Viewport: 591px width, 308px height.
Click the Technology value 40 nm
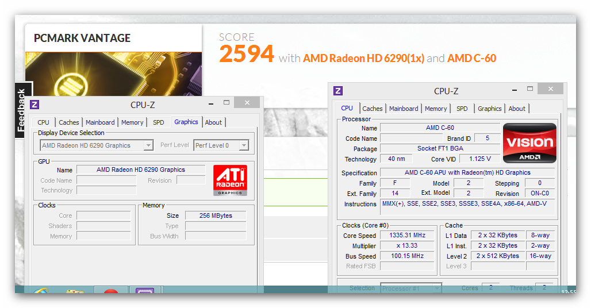click(397, 159)
